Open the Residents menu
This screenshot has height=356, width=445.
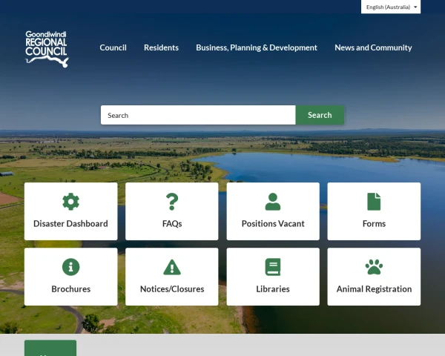click(161, 47)
